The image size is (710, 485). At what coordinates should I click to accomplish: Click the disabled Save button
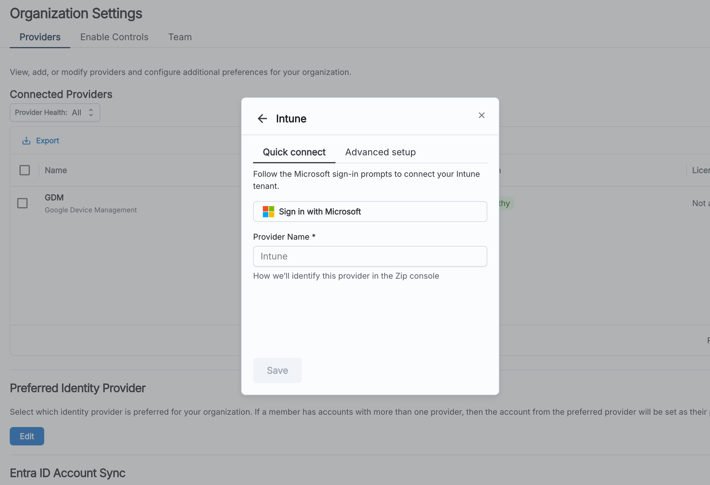pos(277,370)
